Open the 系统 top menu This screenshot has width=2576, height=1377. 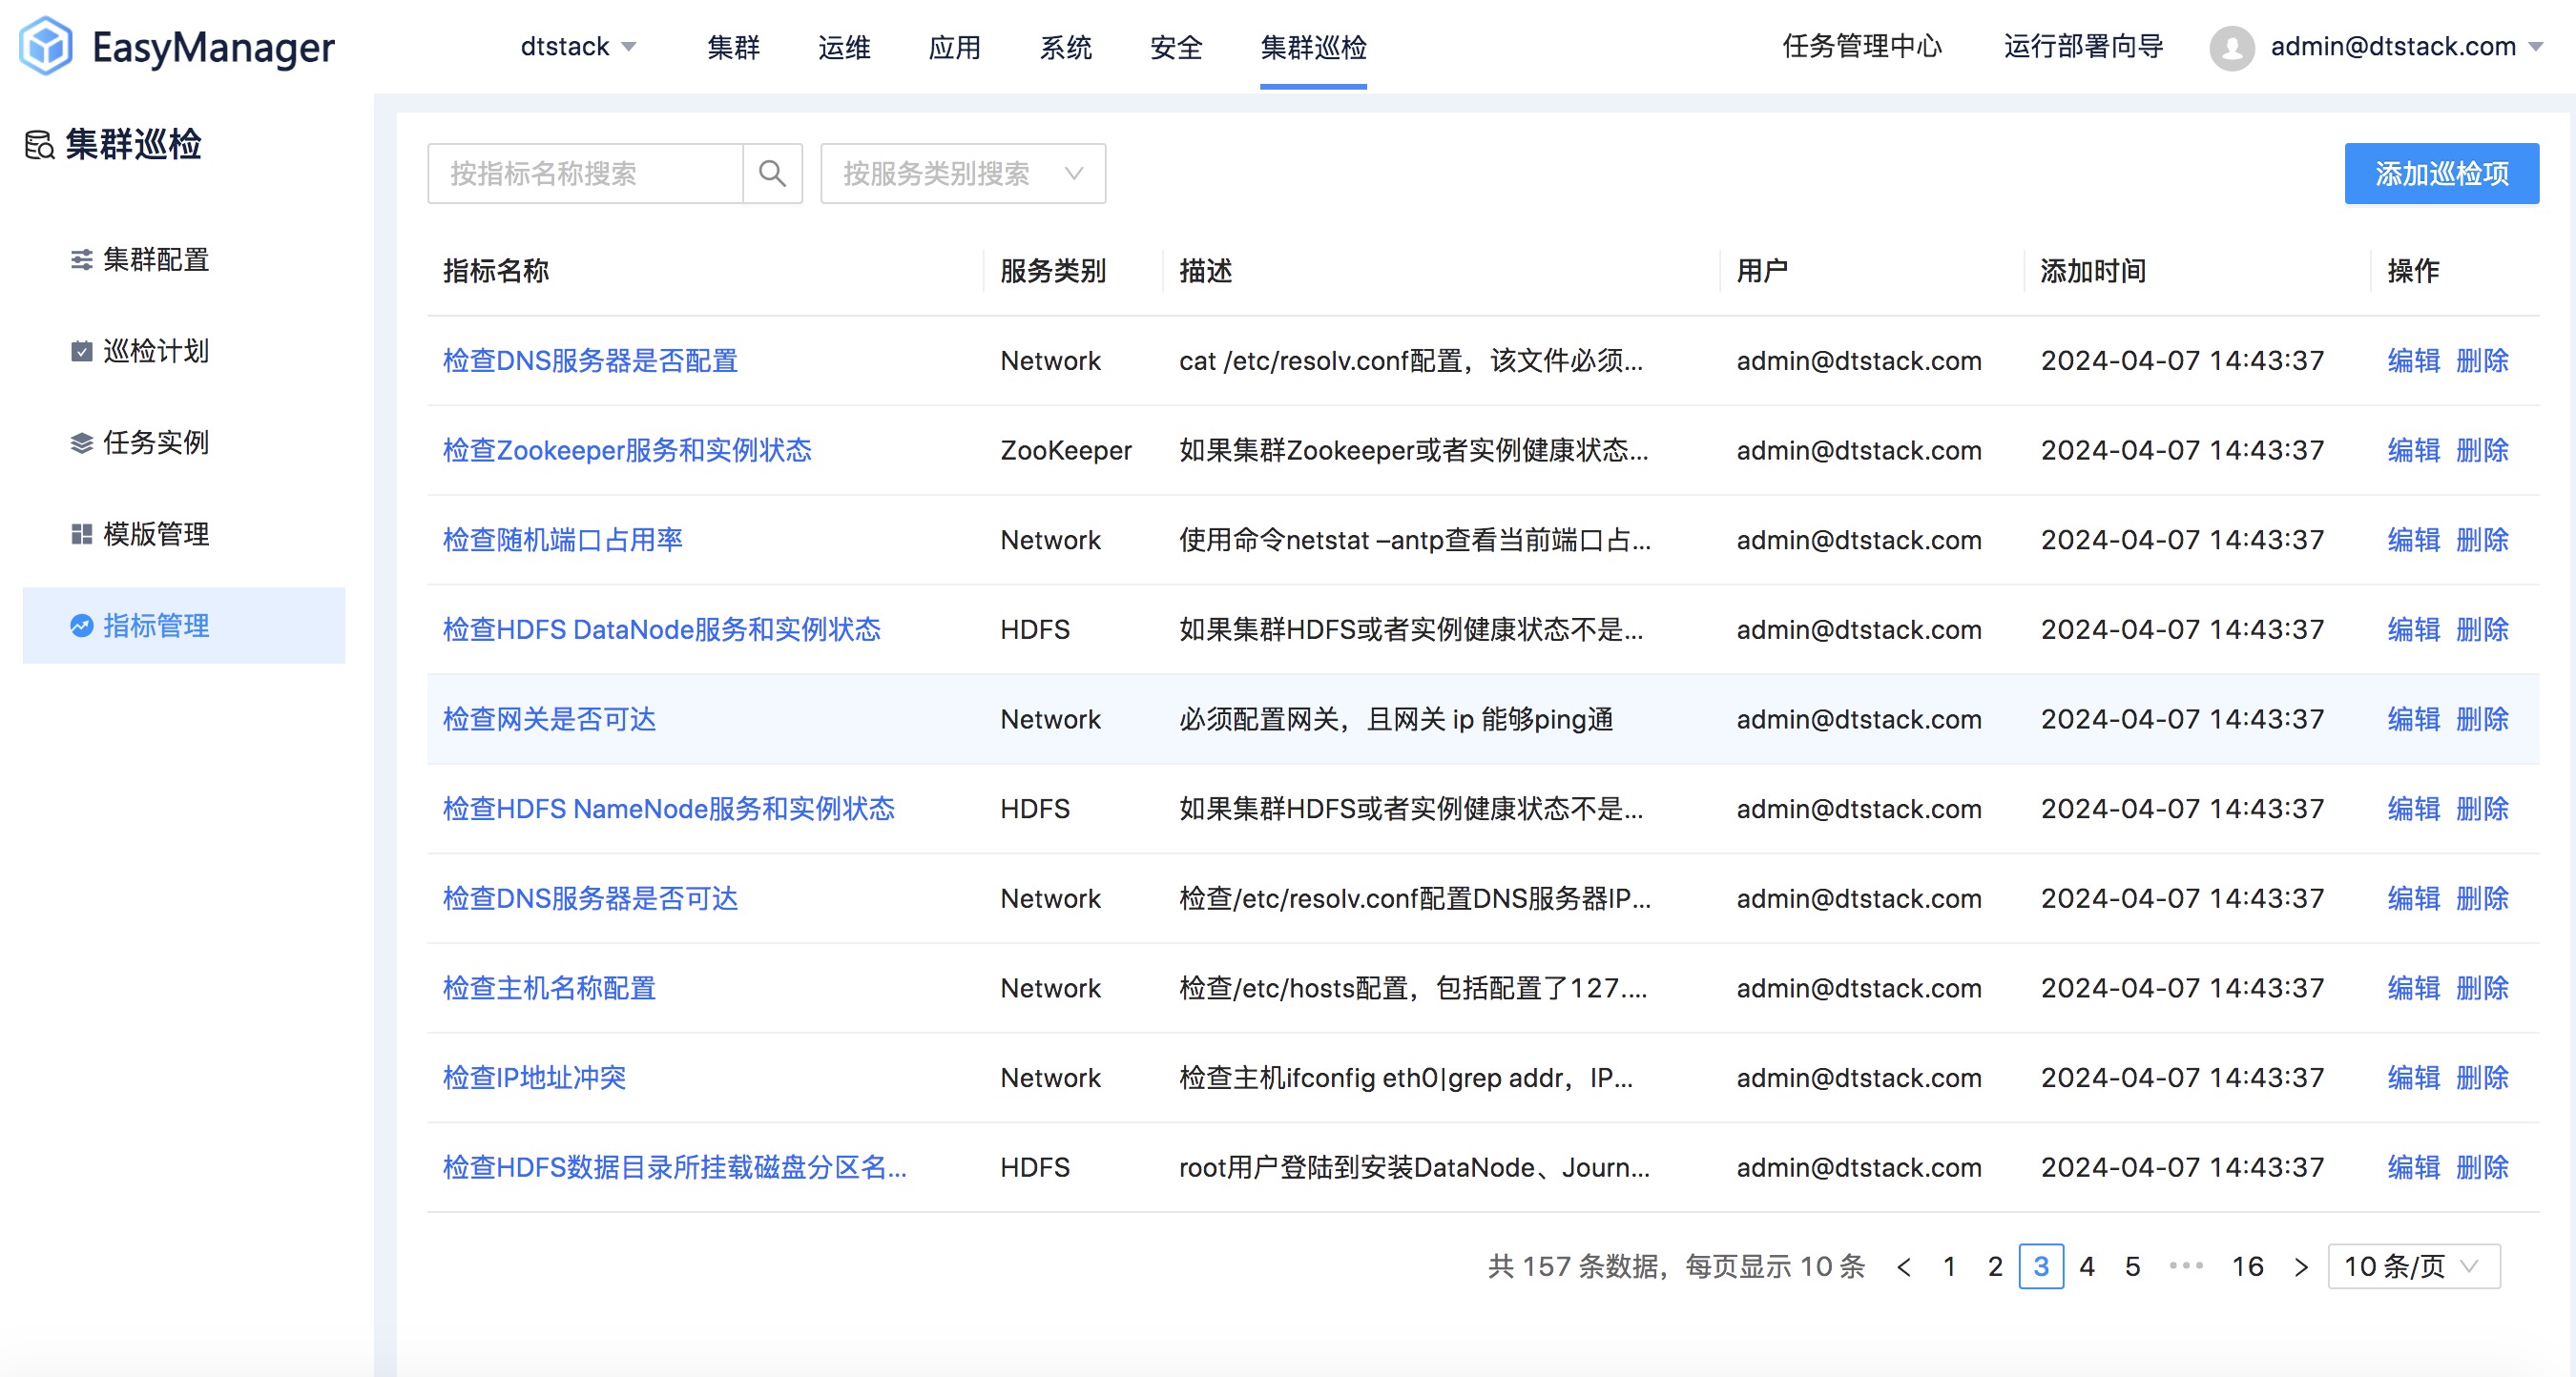coord(1066,47)
